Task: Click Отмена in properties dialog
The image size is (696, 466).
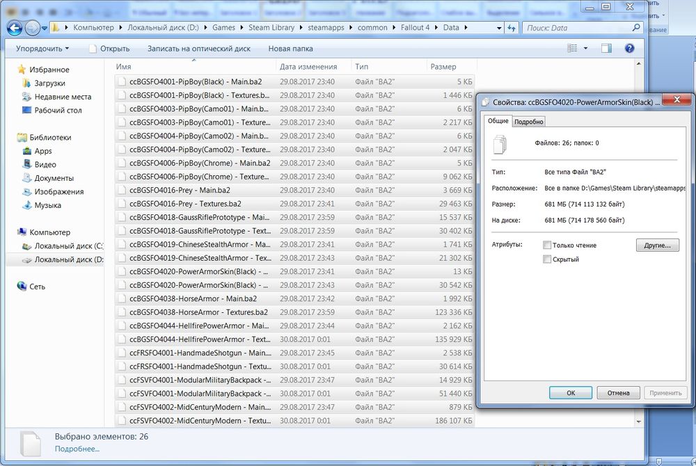Action: tap(618, 393)
